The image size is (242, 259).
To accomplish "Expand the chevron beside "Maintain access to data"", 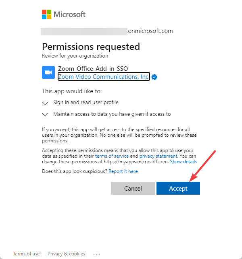I will 46,114.
